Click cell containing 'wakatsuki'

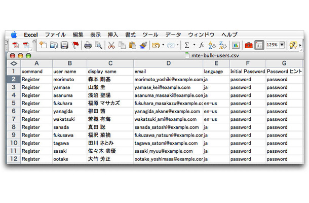click(x=69, y=119)
